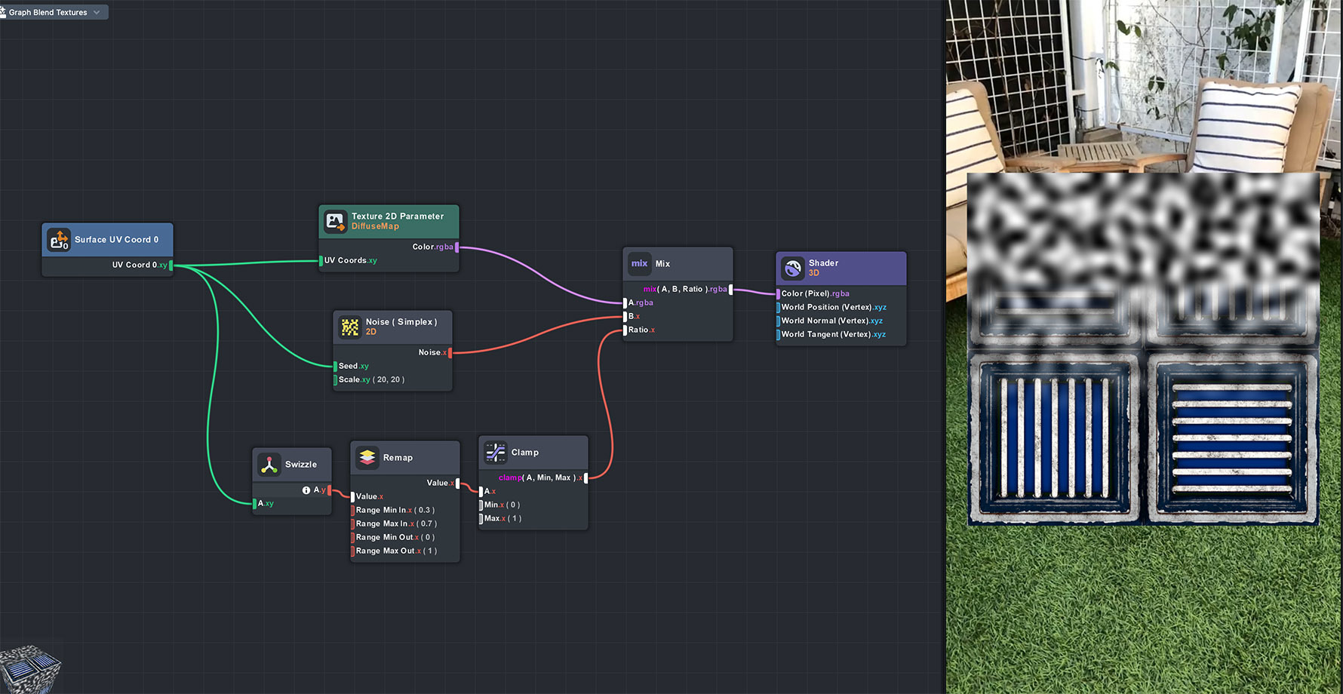
Task: Click the Ratio.x input port on Mix node
Action: 625,330
